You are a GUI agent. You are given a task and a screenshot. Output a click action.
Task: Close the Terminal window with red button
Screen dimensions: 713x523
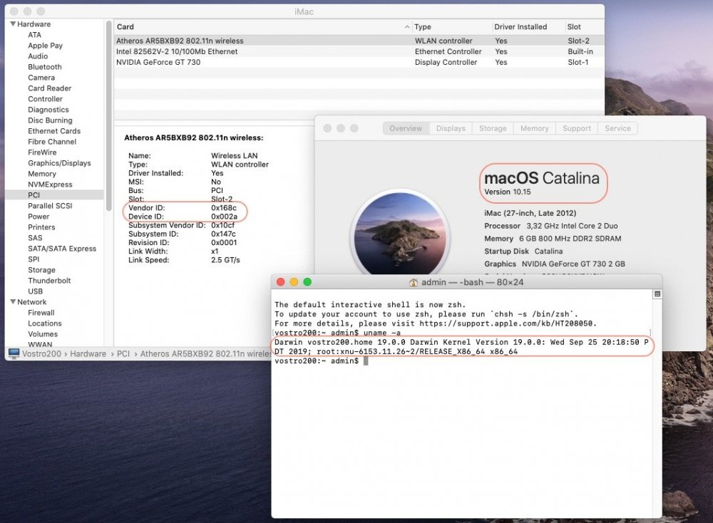click(x=280, y=282)
